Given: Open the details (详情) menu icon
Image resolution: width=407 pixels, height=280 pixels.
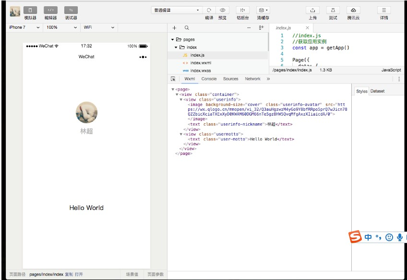Looking at the screenshot, I should coord(384,10).
